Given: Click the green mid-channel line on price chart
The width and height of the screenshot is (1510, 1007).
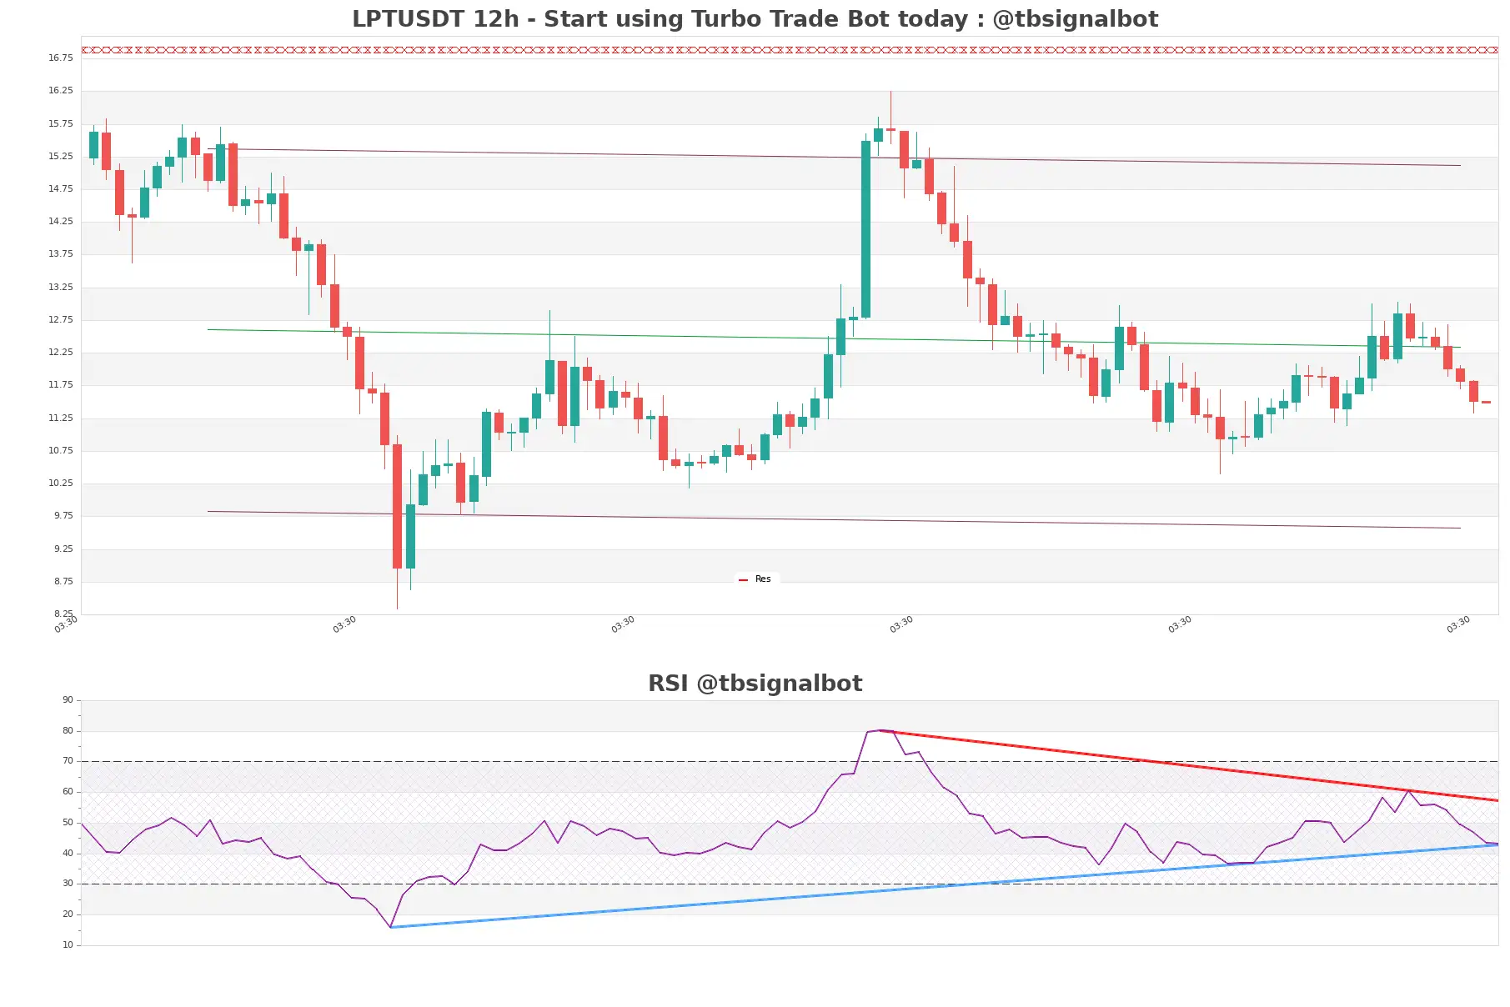Looking at the screenshot, I should pyautogui.click(x=834, y=338).
